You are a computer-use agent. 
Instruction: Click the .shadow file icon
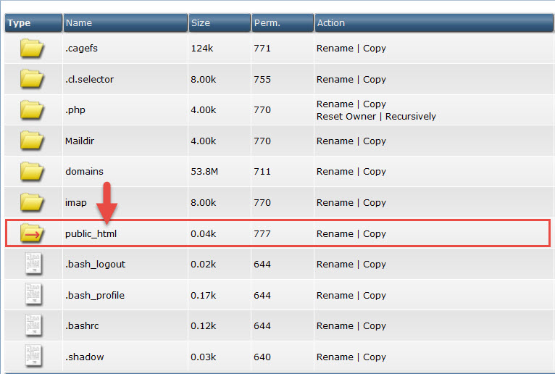click(33, 357)
